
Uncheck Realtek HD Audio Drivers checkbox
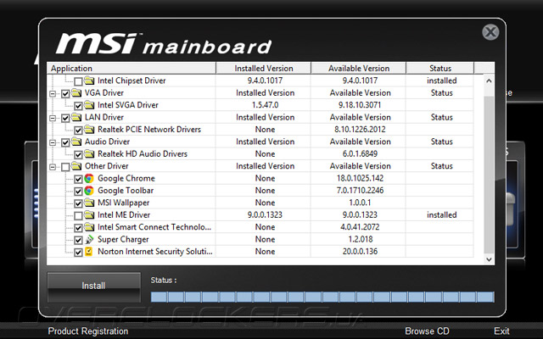click(78, 154)
